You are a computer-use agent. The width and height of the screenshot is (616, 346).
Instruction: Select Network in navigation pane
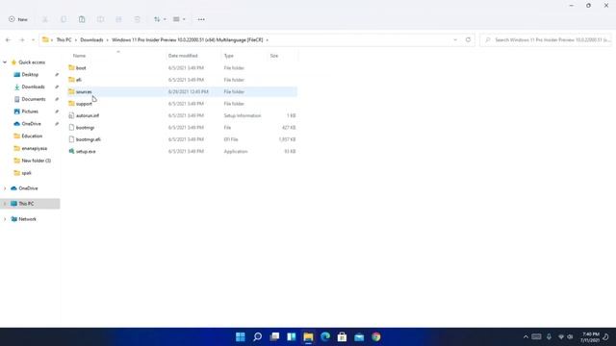click(27, 219)
